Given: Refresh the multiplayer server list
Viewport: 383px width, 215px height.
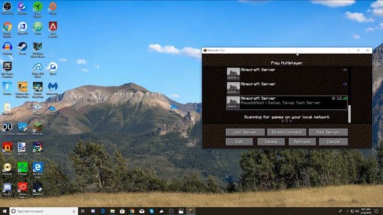Looking at the screenshot, I should click(x=302, y=142).
